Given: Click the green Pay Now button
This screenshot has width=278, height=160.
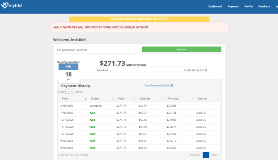Looking at the screenshot, I should (182, 49).
